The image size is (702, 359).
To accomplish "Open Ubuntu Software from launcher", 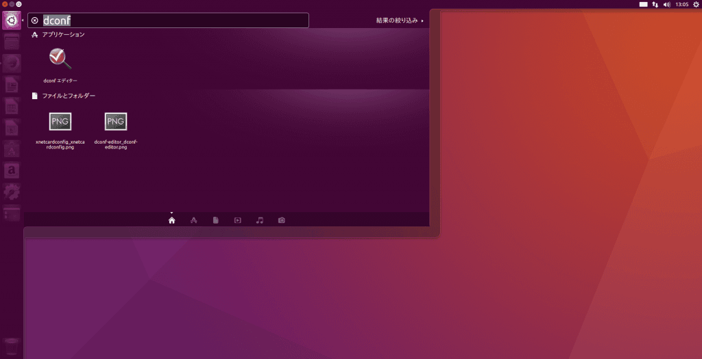I will tap(12, 149).
